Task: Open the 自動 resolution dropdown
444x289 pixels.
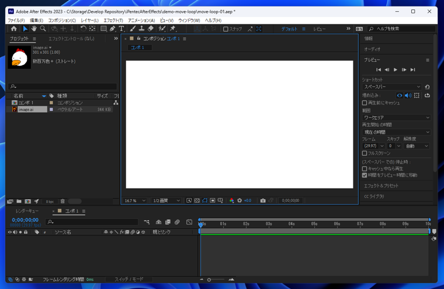Action: (417, 146)
